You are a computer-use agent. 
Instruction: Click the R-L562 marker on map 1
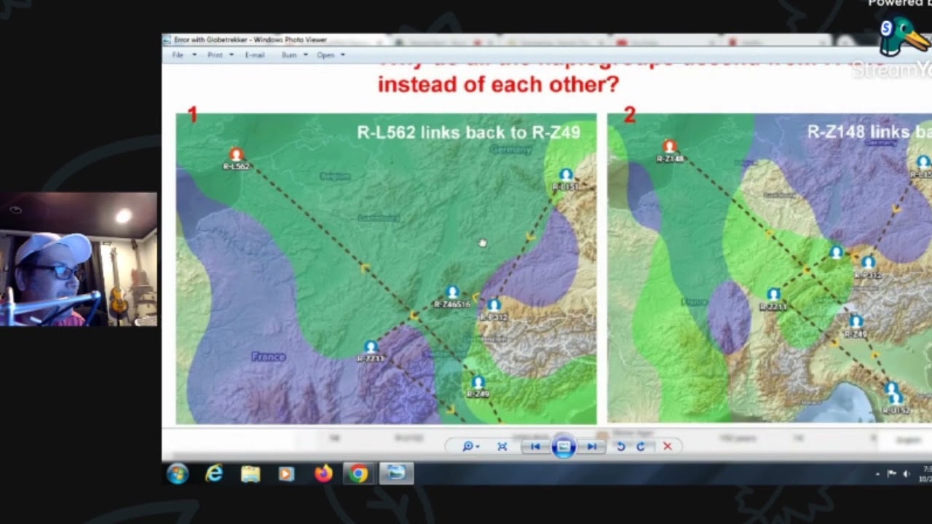point(236,154)
